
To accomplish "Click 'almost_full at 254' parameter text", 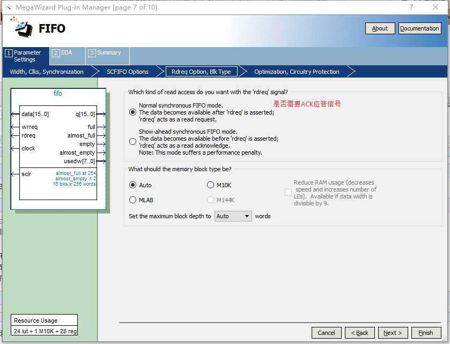I will click(76, 173).
